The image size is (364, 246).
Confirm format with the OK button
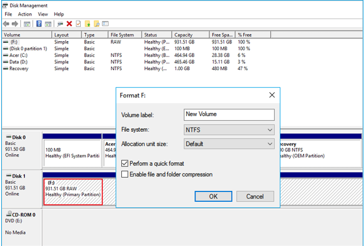pos(213,196)
